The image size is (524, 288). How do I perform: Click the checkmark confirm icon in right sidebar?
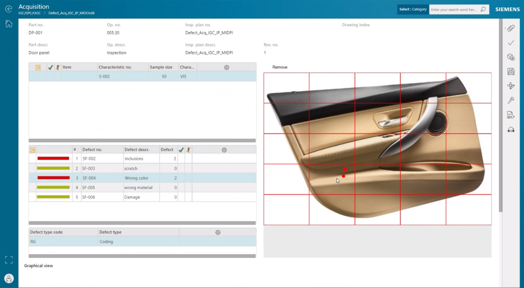point(511,43)
